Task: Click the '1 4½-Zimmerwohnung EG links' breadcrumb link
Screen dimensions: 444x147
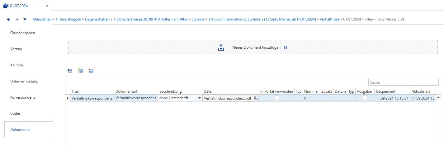Action: click(262, 19)
